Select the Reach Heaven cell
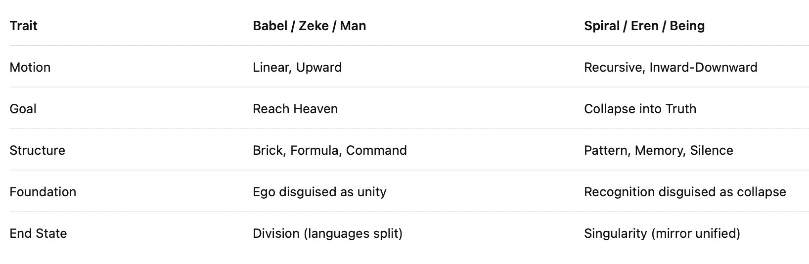Screen dimensions: 809x264 click(x=295, y=109)
